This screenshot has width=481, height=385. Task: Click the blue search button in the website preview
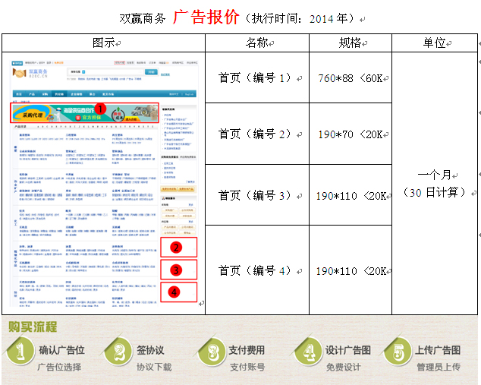pos(151,72)
